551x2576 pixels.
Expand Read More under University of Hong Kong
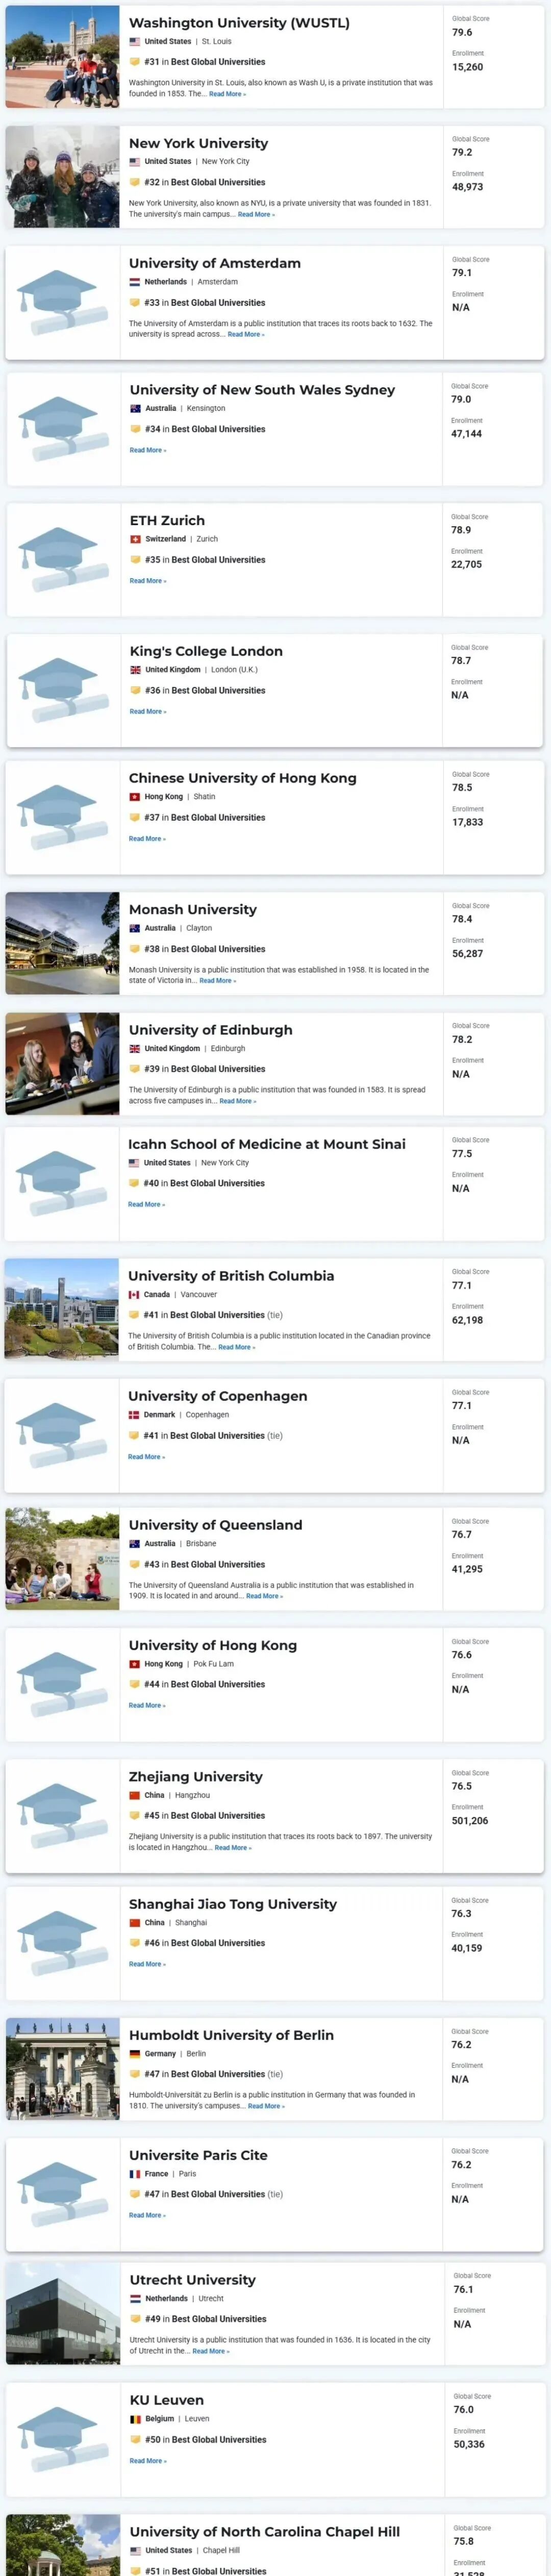146,1706
